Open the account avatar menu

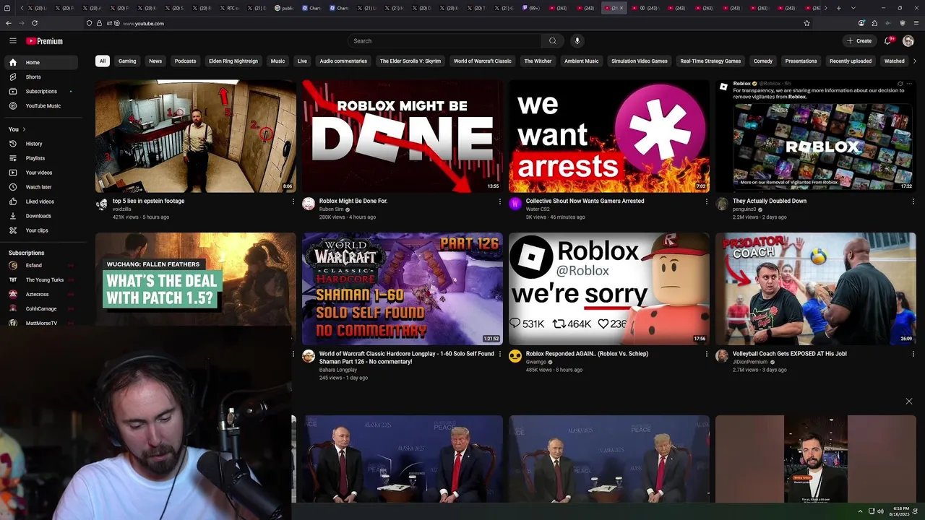pyautogui.click(x=908, y=41)
